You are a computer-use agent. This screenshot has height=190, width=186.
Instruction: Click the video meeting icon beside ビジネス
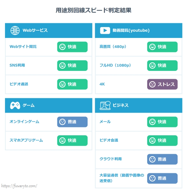point(105,105)
